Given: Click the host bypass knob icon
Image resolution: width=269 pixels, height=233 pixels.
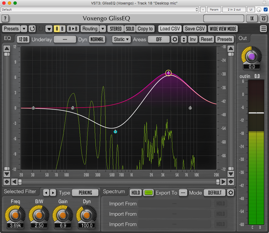Looking at the screenshot, I should tap(259, 9).
